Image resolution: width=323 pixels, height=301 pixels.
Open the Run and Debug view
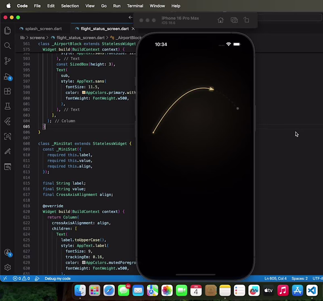coord(8,77)
